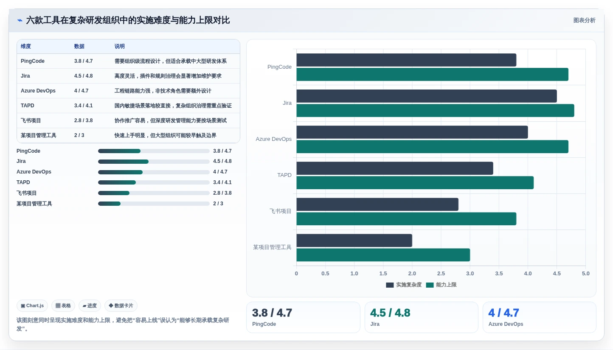Screen dimensions: 613x350
Task: Click the 图表分析 label in header
Action: pos(584,20)
